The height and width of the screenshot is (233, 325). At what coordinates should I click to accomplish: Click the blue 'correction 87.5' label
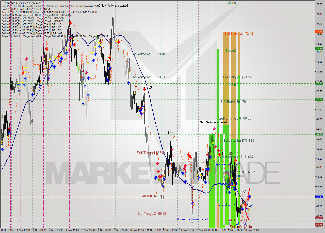228,205
